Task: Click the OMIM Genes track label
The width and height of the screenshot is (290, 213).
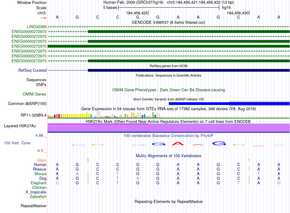Action: 34,94
